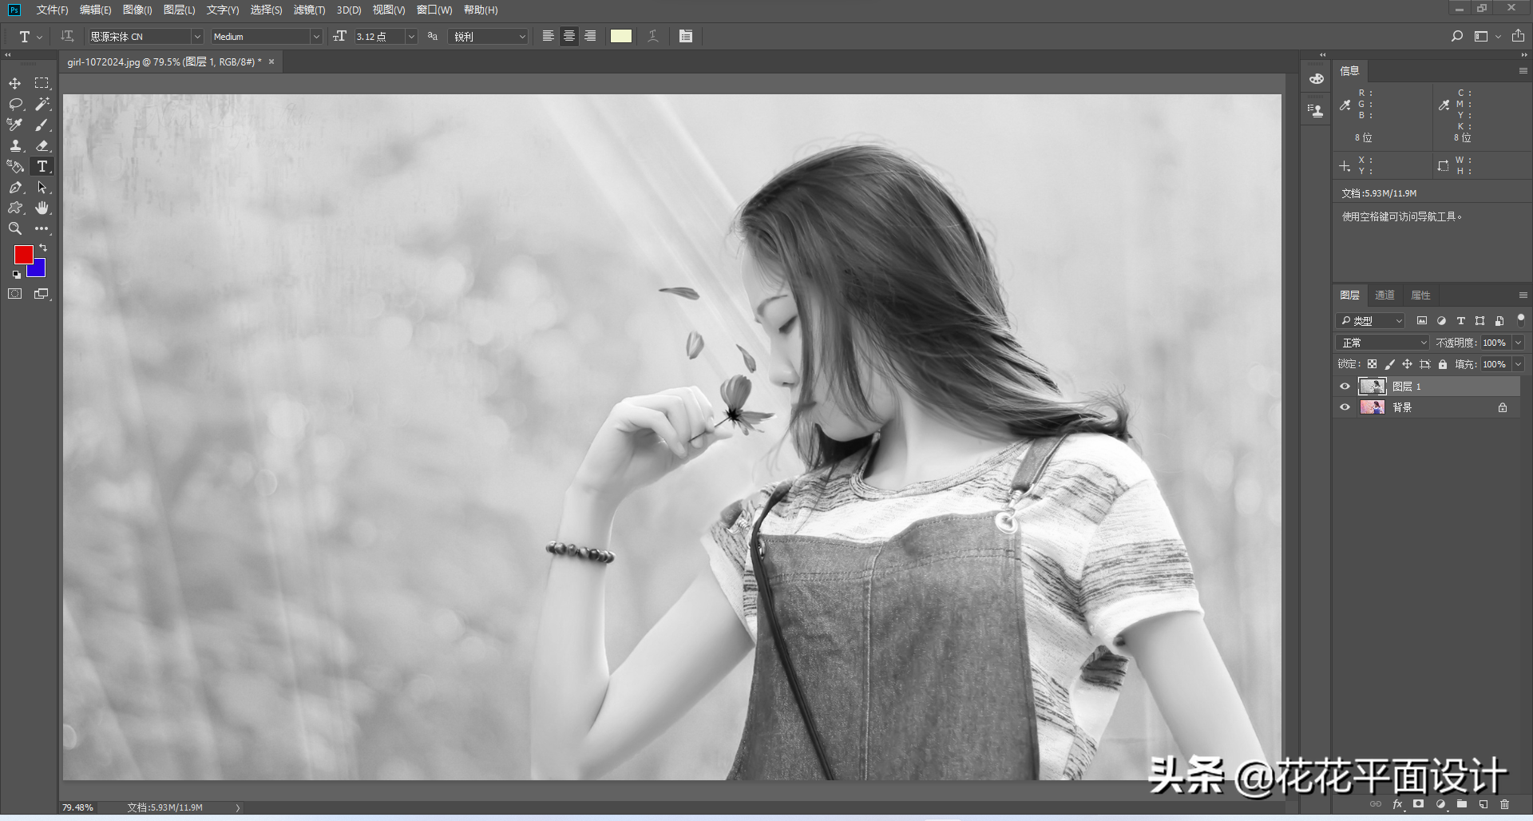Reset default foreground and background colors
The image size is (1533, 821).
[16, 275]
